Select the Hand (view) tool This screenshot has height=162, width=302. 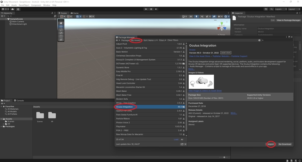point(61,23)
